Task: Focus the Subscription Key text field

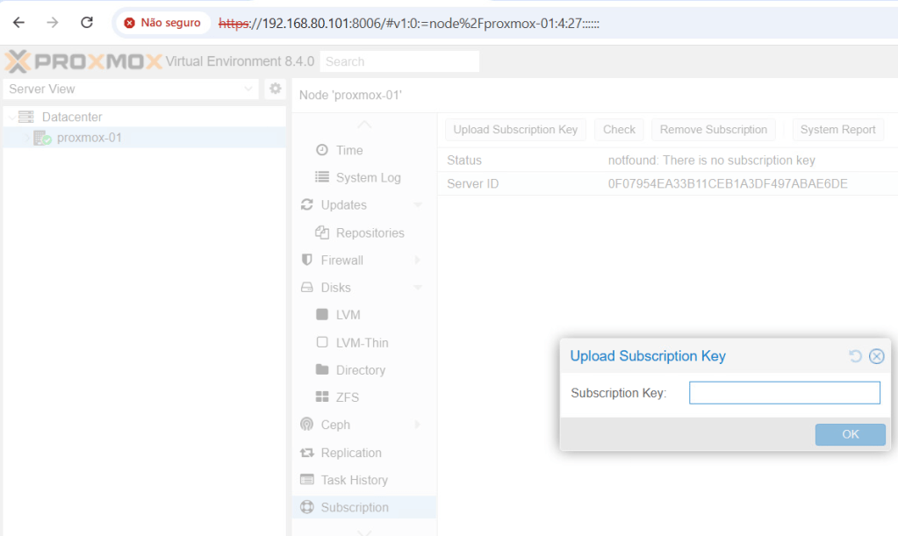Action: point(784,393)
